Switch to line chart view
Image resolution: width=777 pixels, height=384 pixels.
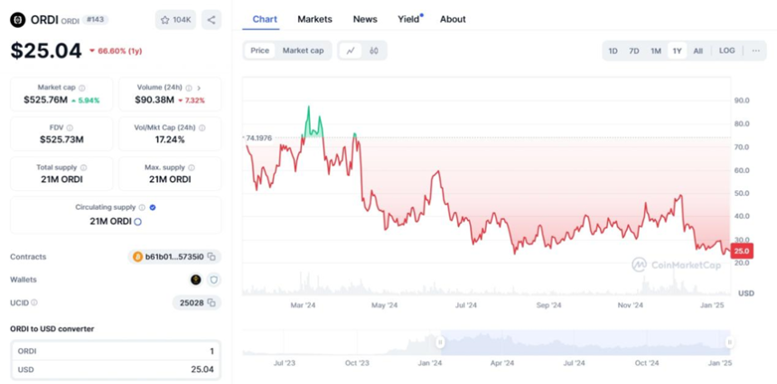[x=351, y=50]
